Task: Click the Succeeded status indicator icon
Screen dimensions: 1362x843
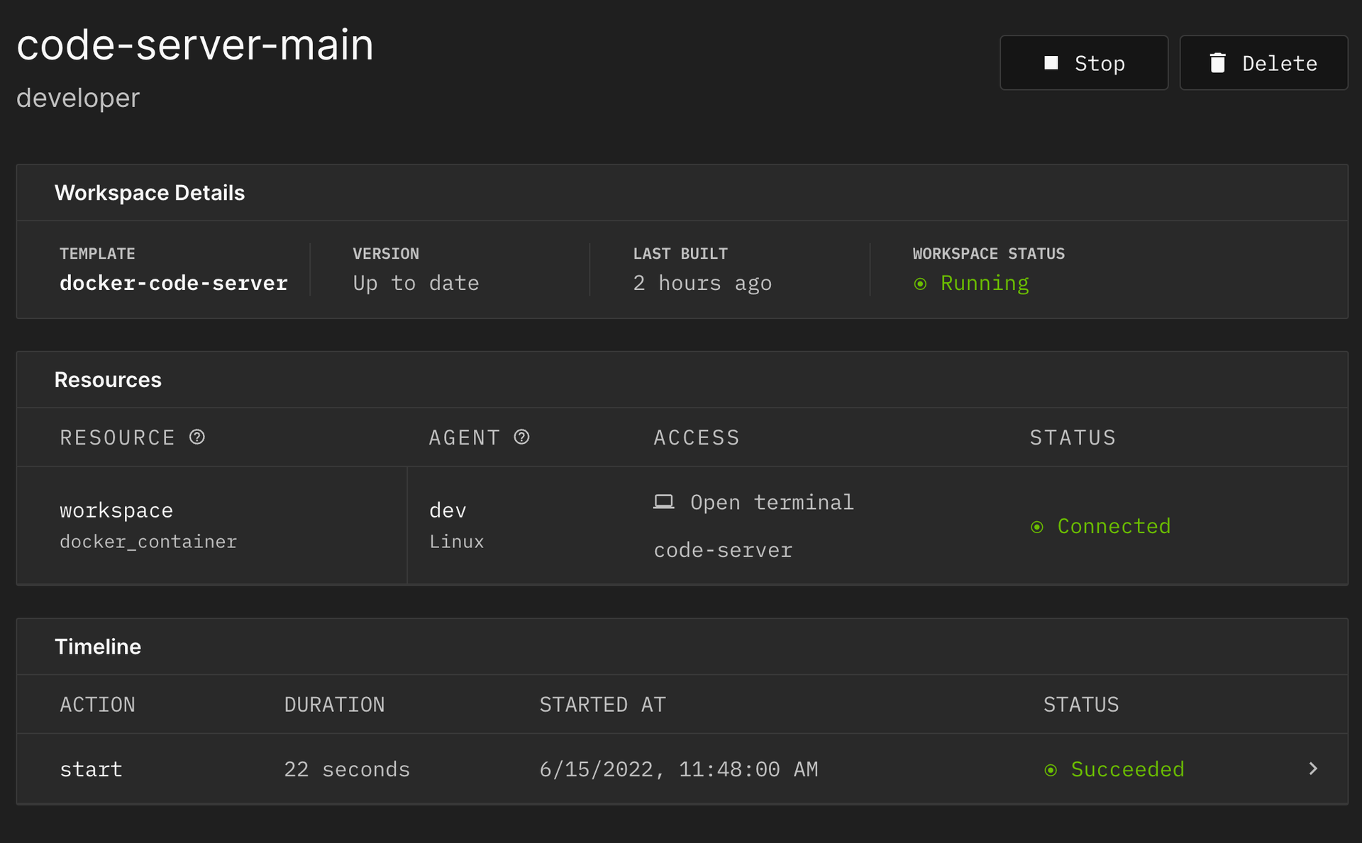Action: click(x=1051, y=770)
